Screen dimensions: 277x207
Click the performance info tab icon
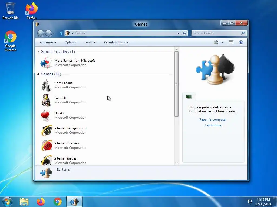[x=189, y=96]
